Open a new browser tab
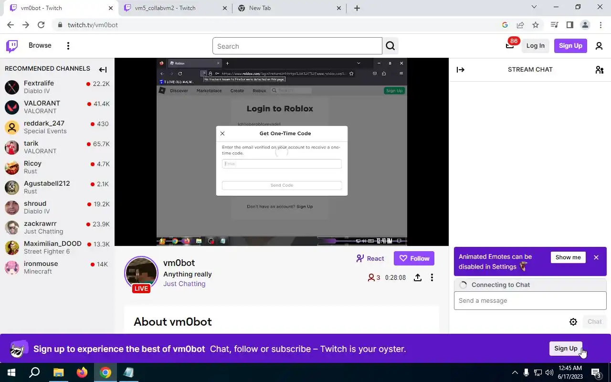 click(x=357, y=8)
